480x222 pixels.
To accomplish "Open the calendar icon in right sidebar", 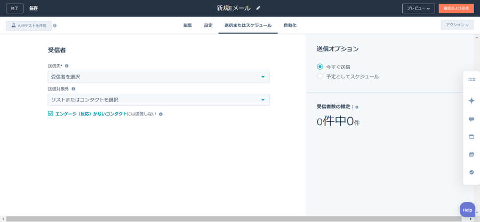I will 471,154.
